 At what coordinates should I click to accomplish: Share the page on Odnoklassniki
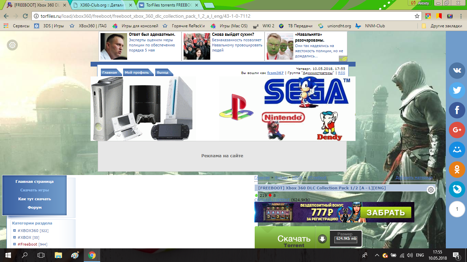pyautogui.click(x=457, y=169)
